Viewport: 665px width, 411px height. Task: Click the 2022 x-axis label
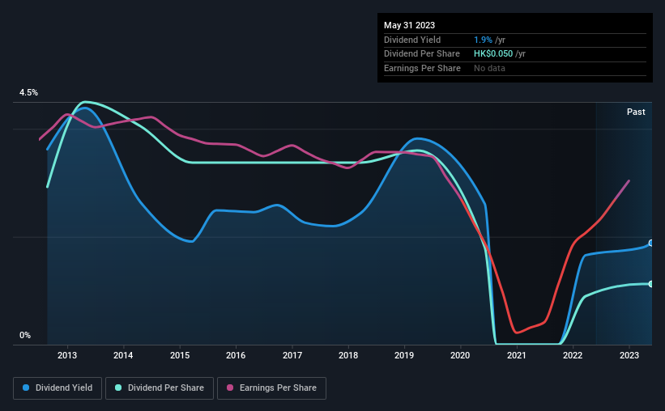(x=573, y=355)
